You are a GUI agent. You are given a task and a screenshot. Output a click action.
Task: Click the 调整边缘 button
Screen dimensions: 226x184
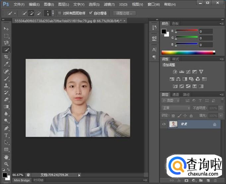pyautogui.click(x=124, y=14)
